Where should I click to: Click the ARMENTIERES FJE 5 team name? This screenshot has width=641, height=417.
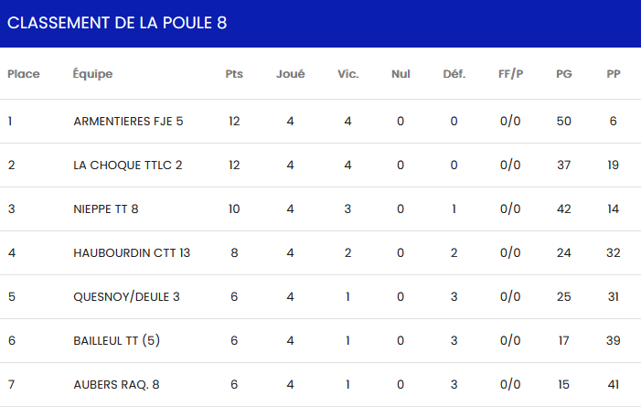(128, 122)
